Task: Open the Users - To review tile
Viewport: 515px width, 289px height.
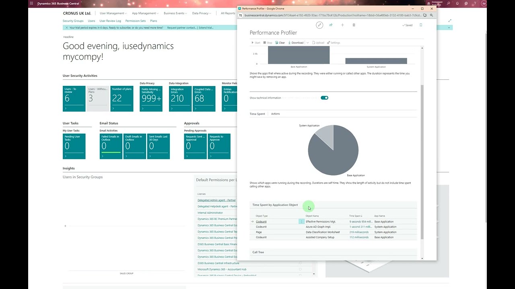Action: click(x=74, y=99)
